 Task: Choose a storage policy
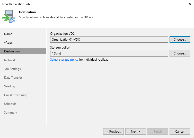click(x=180, y=53)
